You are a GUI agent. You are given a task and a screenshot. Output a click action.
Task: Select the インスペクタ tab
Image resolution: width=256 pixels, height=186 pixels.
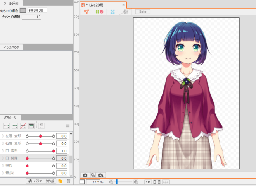pyautogui.click(x=11, y=47)
